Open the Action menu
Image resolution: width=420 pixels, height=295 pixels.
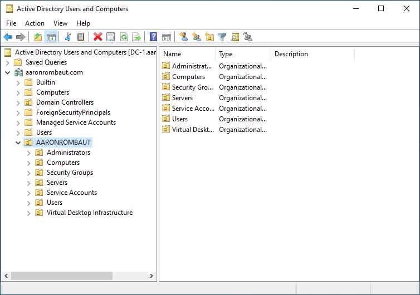click(35, 23)
